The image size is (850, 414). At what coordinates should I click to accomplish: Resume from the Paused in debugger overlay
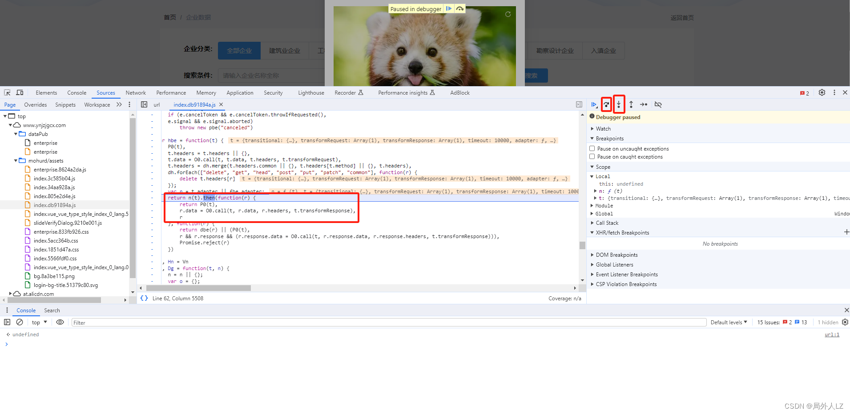(x=449, y=8)
